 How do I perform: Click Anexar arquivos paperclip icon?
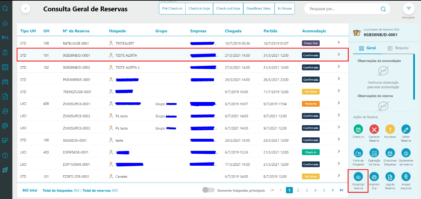(406, 177)
